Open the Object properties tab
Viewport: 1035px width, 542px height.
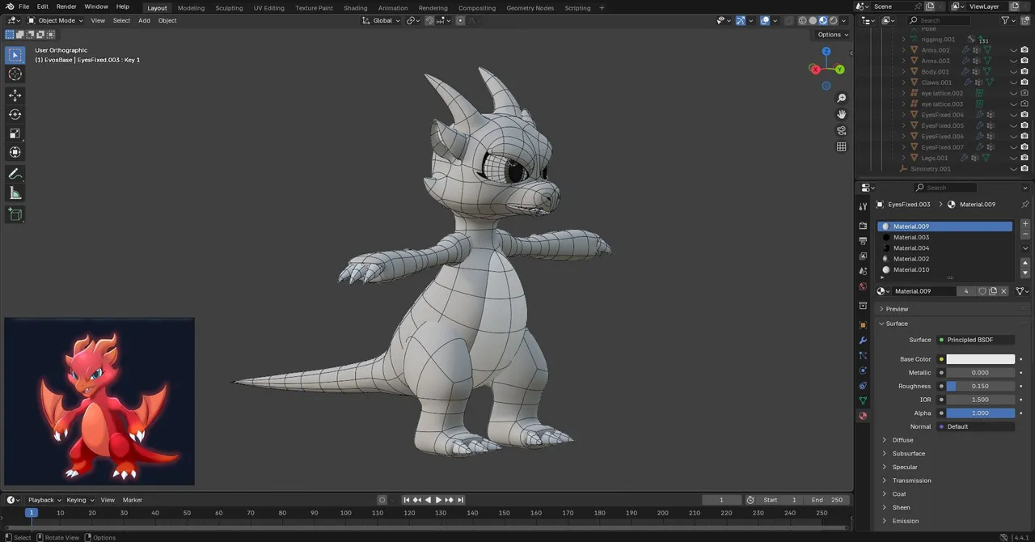[x=863, y=325]
